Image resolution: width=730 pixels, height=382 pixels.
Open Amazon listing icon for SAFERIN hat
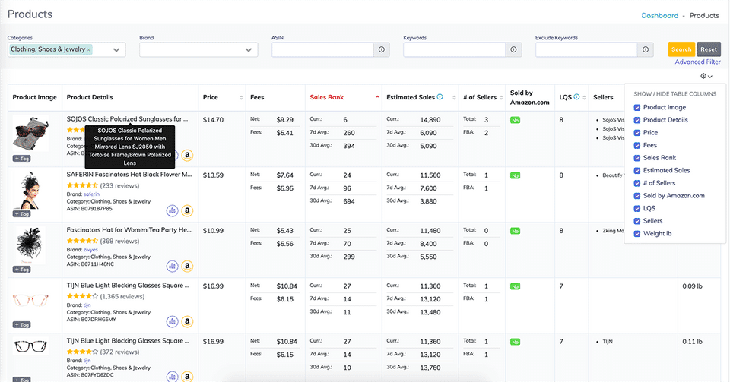[x=187, y=210]
